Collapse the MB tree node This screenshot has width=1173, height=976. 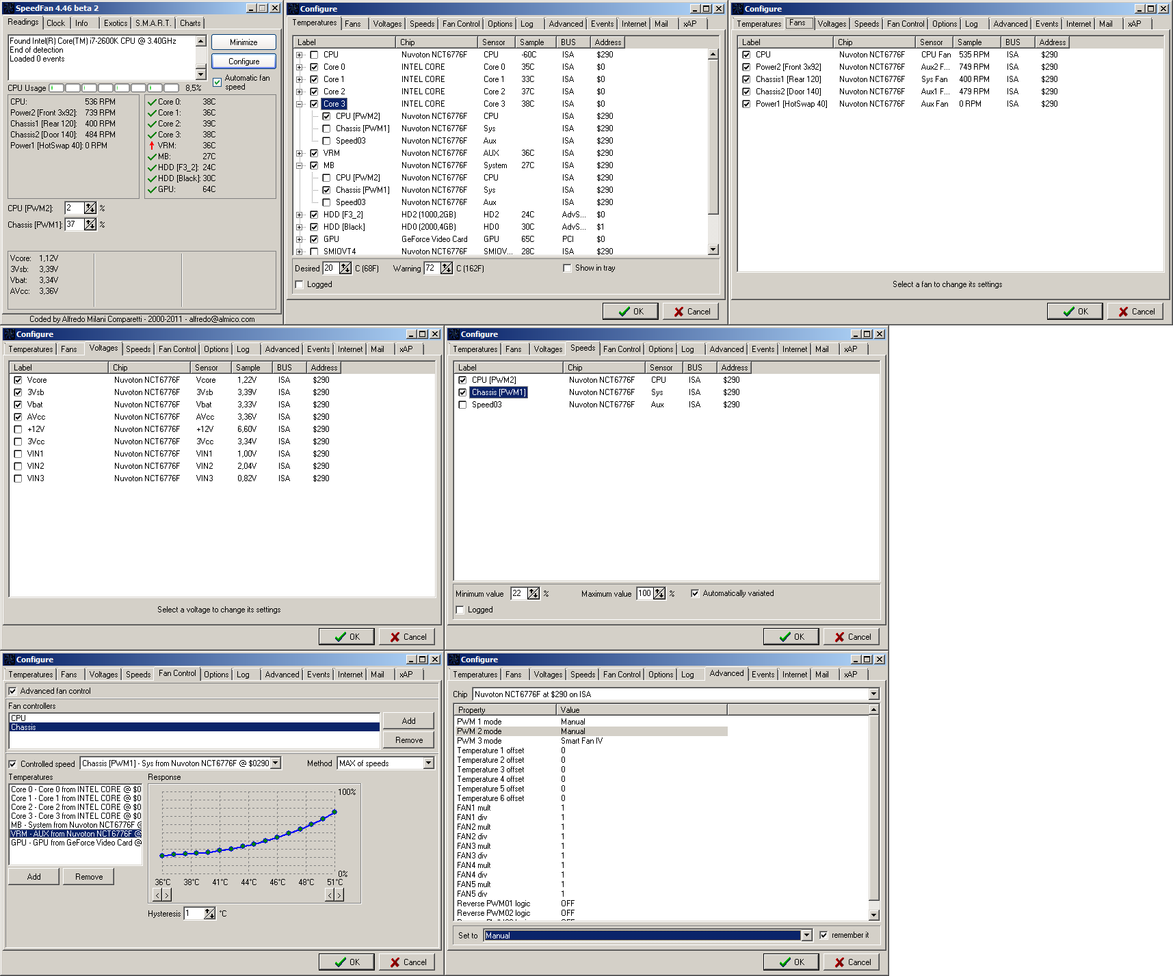299,165
